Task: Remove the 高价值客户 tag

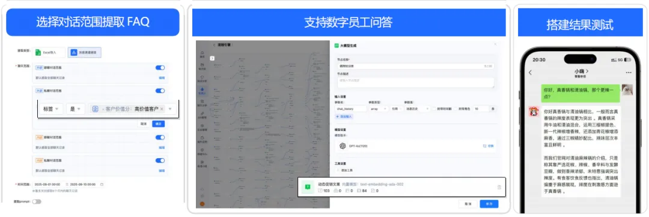Action: tap(162, 109)
